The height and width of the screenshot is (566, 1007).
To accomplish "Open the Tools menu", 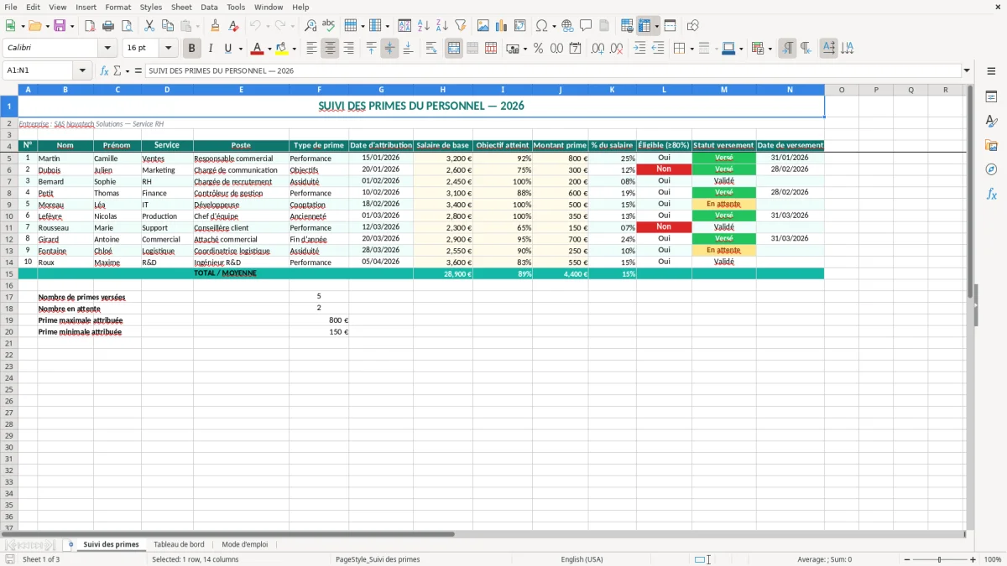I will (x=236, y=7).
